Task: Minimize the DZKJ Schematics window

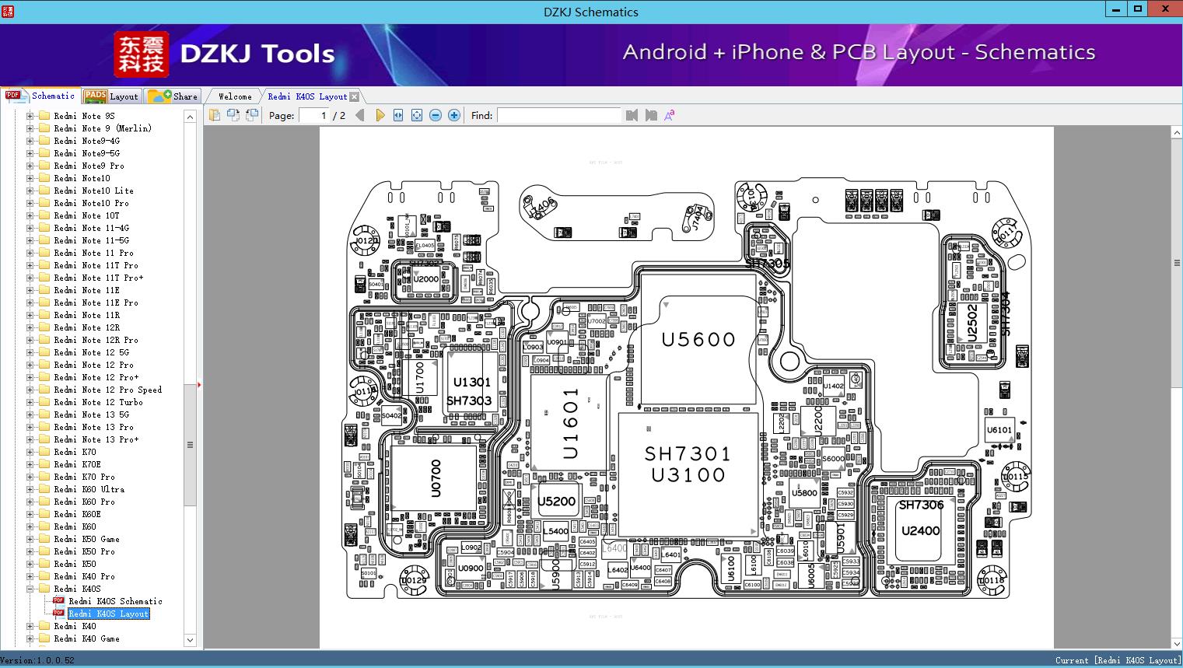Action: 1116,9
